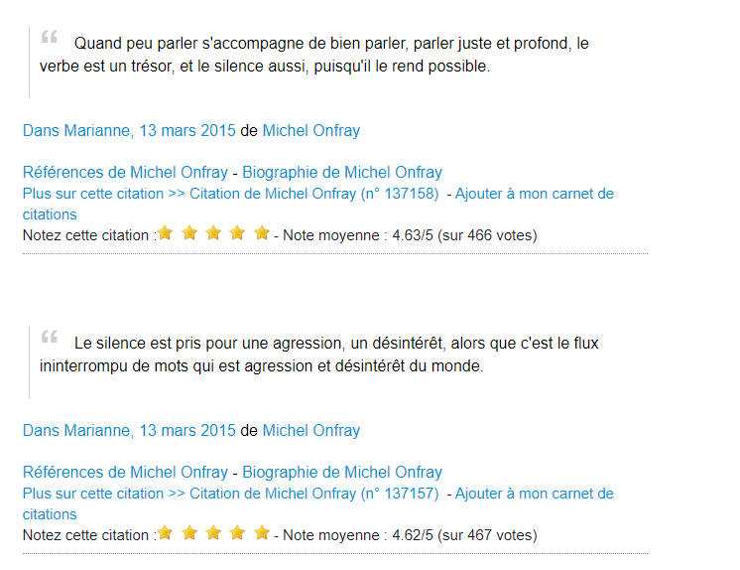Image resolution: width=740 pixels, height=570 pixels.
Task: Give quote n° 137157 three stars
Action: (214, 533)
